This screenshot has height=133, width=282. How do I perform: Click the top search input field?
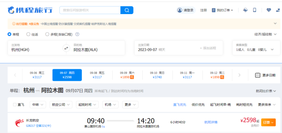pyautogui.click(x=90, y=10)
